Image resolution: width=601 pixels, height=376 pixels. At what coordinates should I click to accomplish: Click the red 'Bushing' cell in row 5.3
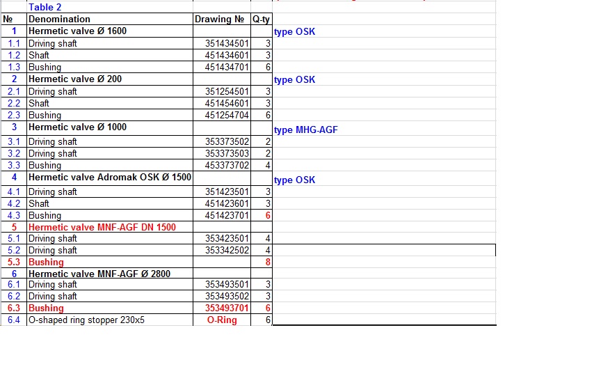pyautogui.click(x=46, y=262)
